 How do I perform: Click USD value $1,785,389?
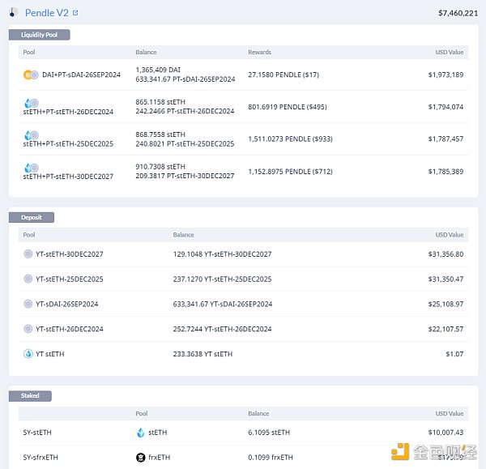tap(446, 172)
